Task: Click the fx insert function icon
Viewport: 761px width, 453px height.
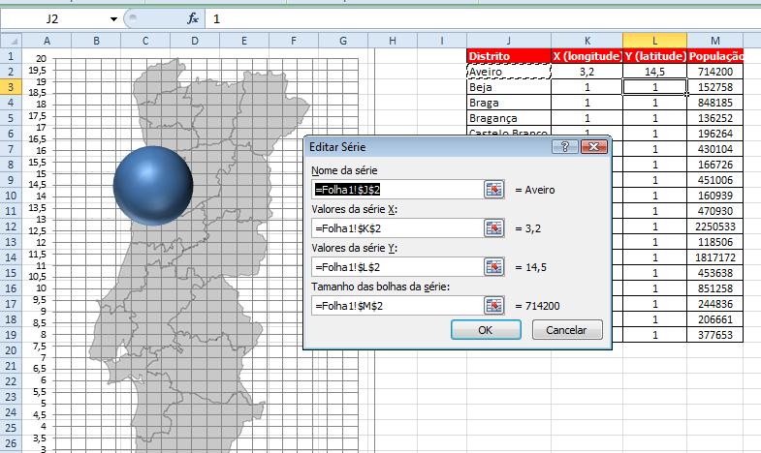Action: [x=193, y=19]
